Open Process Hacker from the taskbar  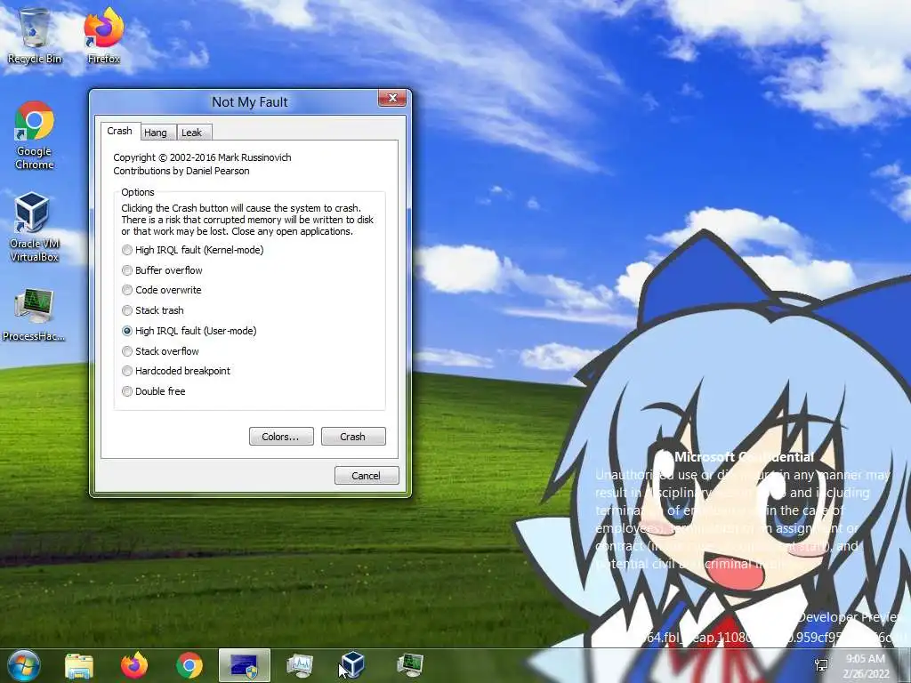click(409, 665)
